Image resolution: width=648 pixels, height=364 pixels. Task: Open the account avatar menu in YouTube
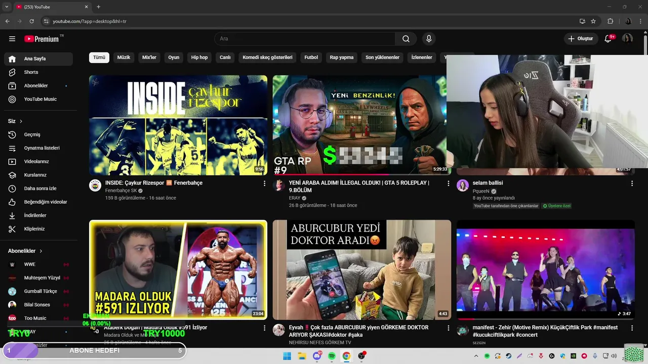click(x=627, y=39)
